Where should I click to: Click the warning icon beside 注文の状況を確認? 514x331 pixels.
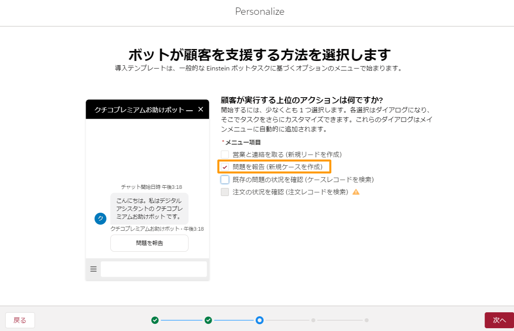coord(356,192)
